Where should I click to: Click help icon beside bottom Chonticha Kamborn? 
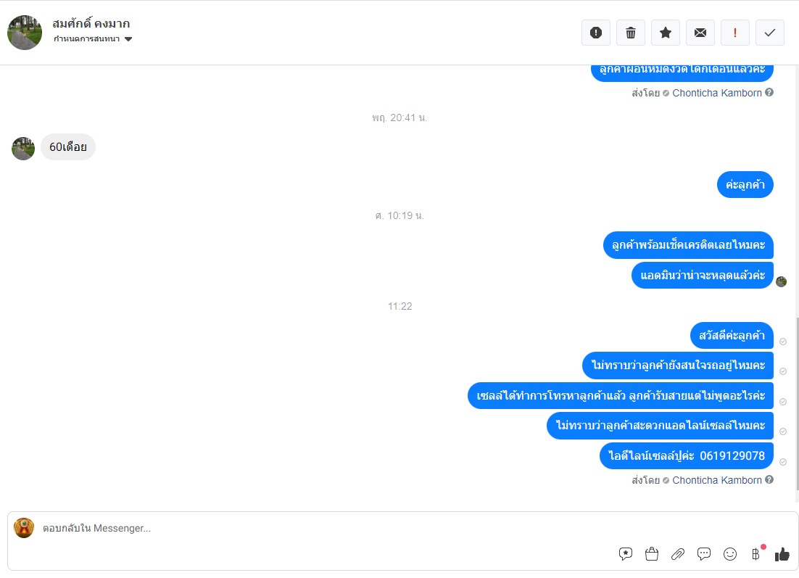[x=769, y=479]
